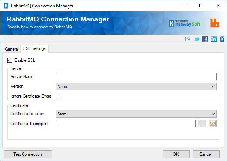Click the KingswaySoft logo in the banner
The height and width of the screenshot is (161, 227).
(x=185, y=23)
